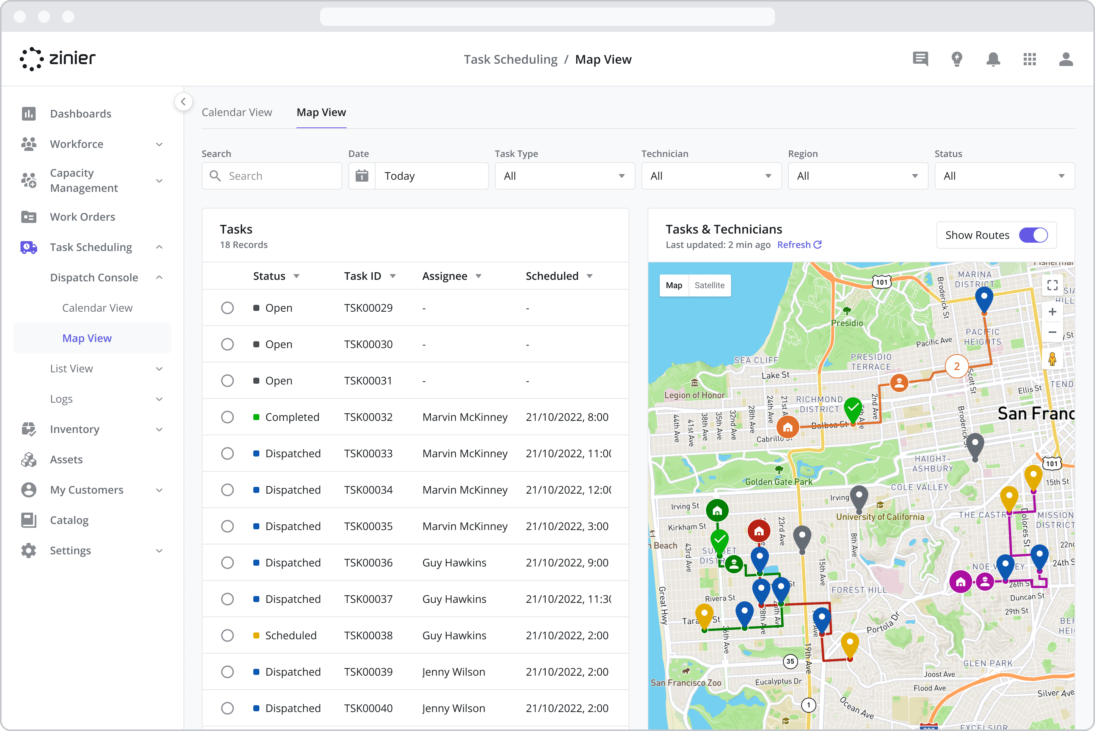
Task: Switch map to Satellite view
Action: [709, 285]
